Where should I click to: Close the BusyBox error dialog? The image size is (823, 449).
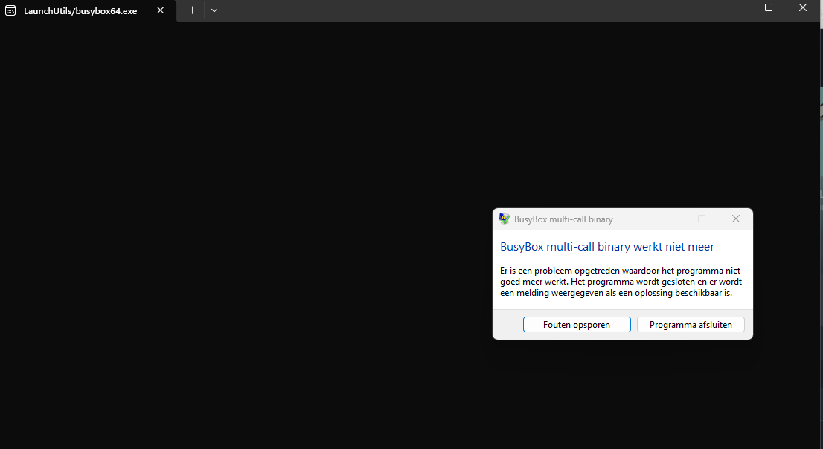tap(736, 219)
